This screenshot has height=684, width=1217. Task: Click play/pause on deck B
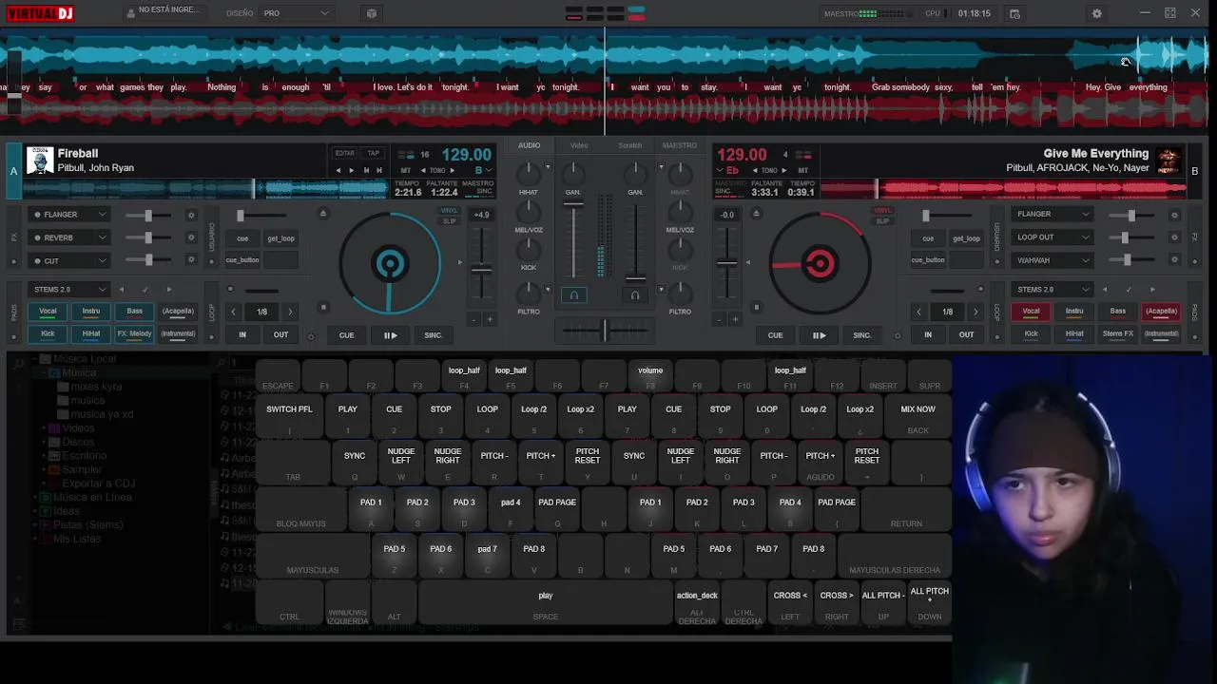tap(819, 335)
